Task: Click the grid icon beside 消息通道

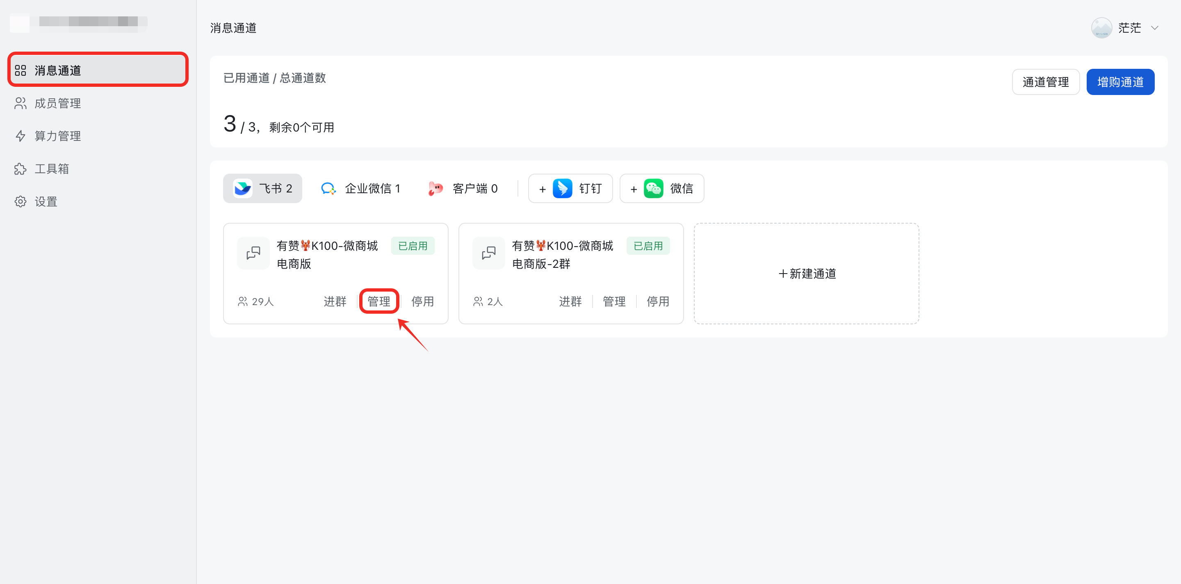Action: [x=20, y=70]
